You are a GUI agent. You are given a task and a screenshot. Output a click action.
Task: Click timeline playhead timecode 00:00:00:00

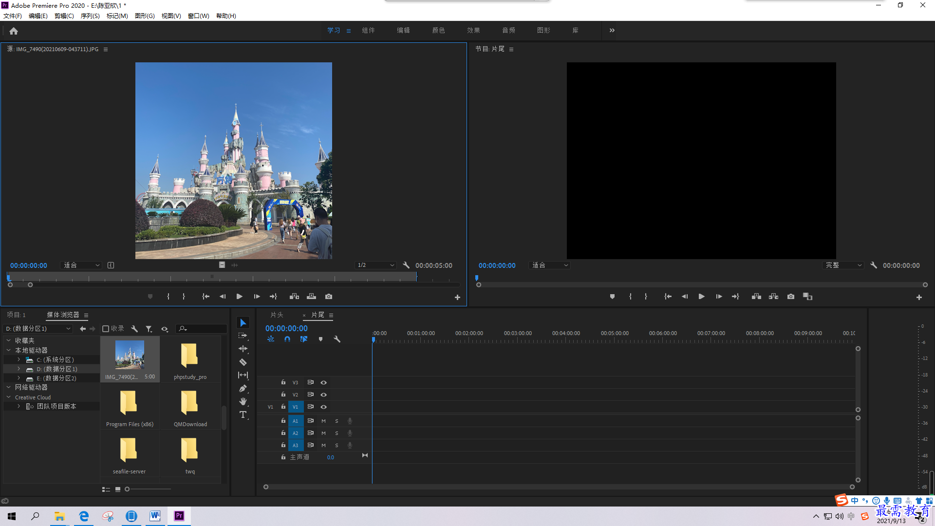286,328
